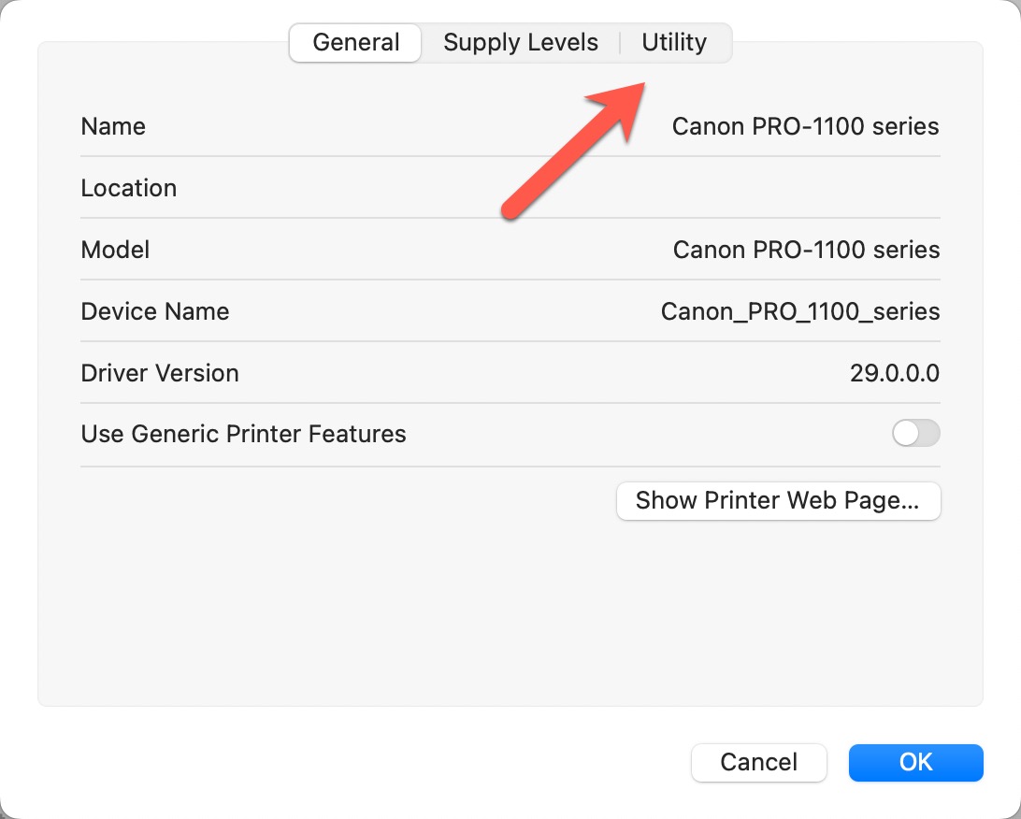The height and width of the screenshot is (819, 1021).
Task: Switch to the Utility tab
Action: [x=674, y=43]
